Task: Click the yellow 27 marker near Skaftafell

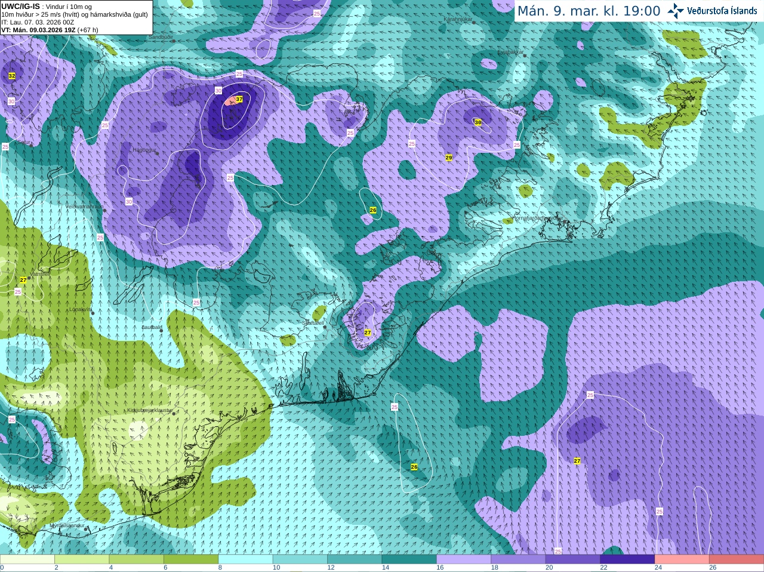Action: click(x=368, y=333)
